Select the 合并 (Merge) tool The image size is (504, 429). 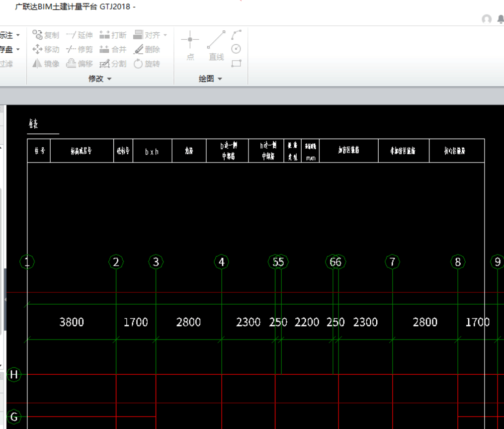[x=113, y=49]
